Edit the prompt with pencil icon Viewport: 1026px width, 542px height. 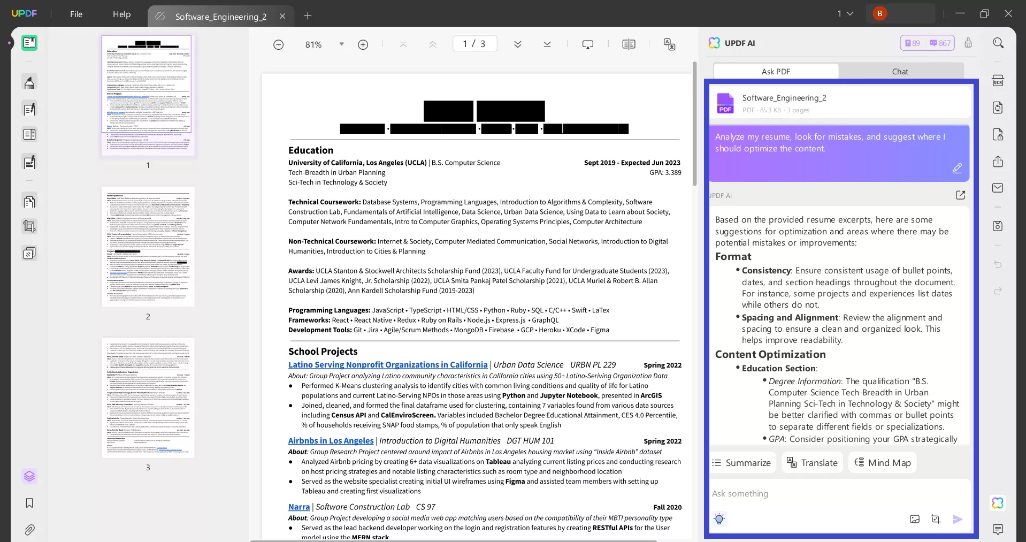coord(957,168)
